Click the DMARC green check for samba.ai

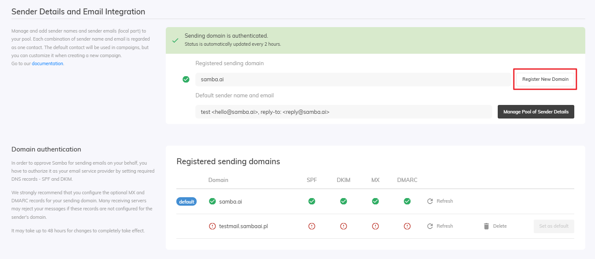(x=407, y=201)
